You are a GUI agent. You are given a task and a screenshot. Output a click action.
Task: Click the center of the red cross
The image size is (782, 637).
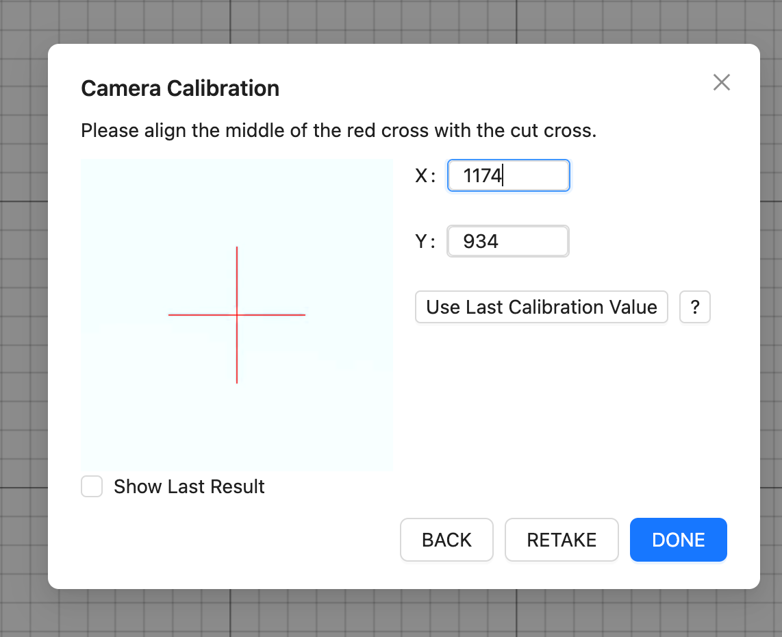click(237, 315)
